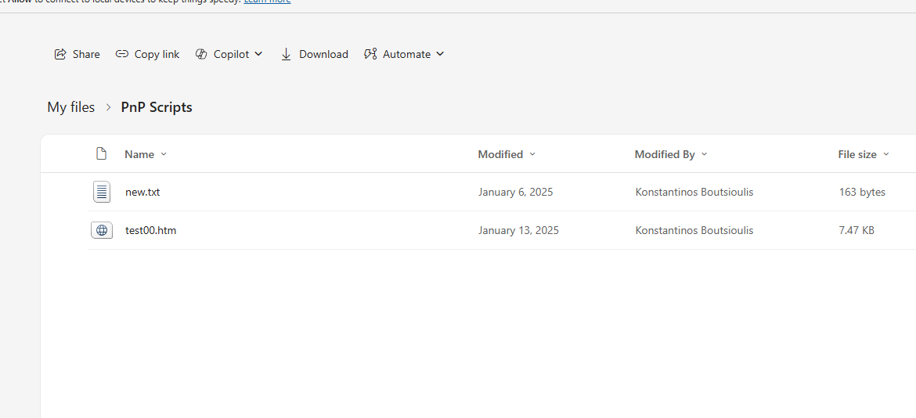The width and height of the screenshot is (916, 418).
Task: Click Konstantinos Boutsioulis in the new.txt row
Action: pyautogui.click(x=694, y=192)
